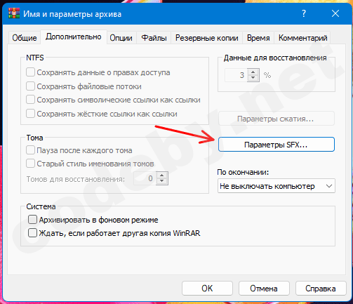Check Сохранять жёсткие ссылки как ссылки
This screenshot has height=304, width=353.
coord(31,114)
